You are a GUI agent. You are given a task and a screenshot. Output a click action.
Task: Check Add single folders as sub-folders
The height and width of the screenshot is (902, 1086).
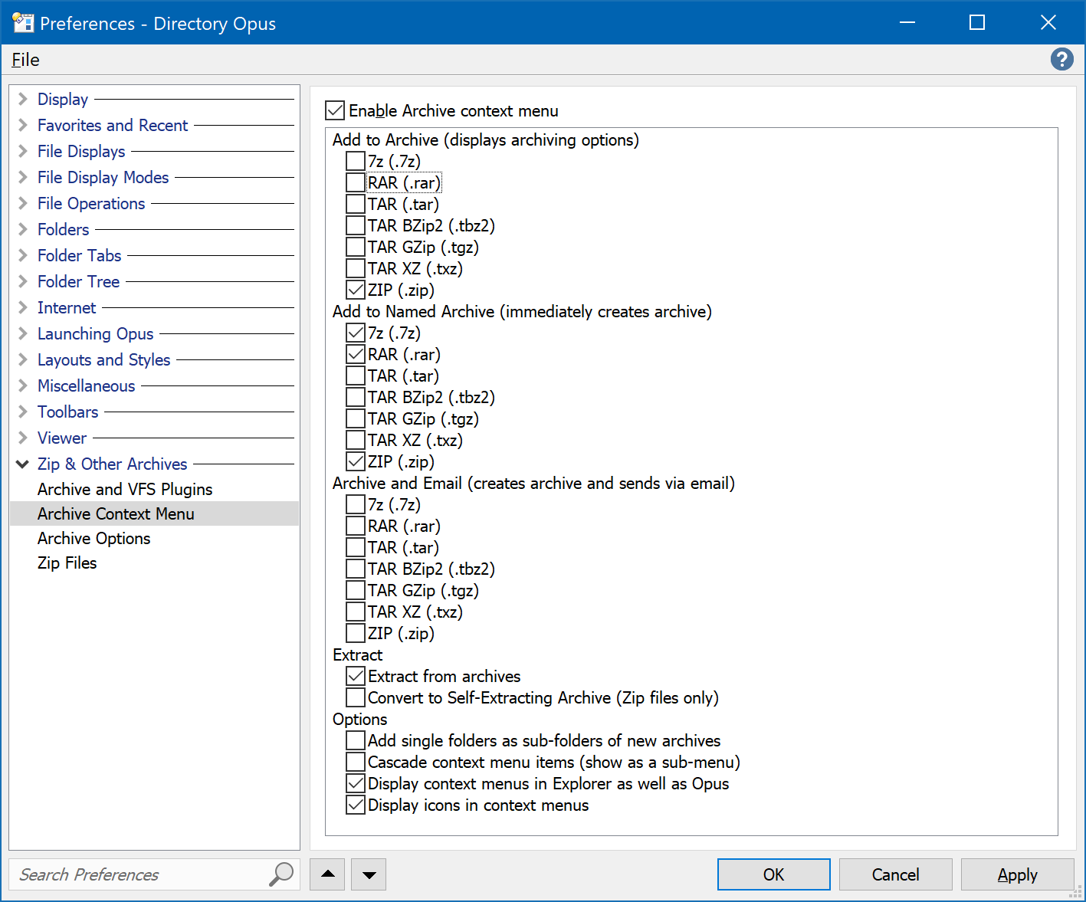point(355,740)
